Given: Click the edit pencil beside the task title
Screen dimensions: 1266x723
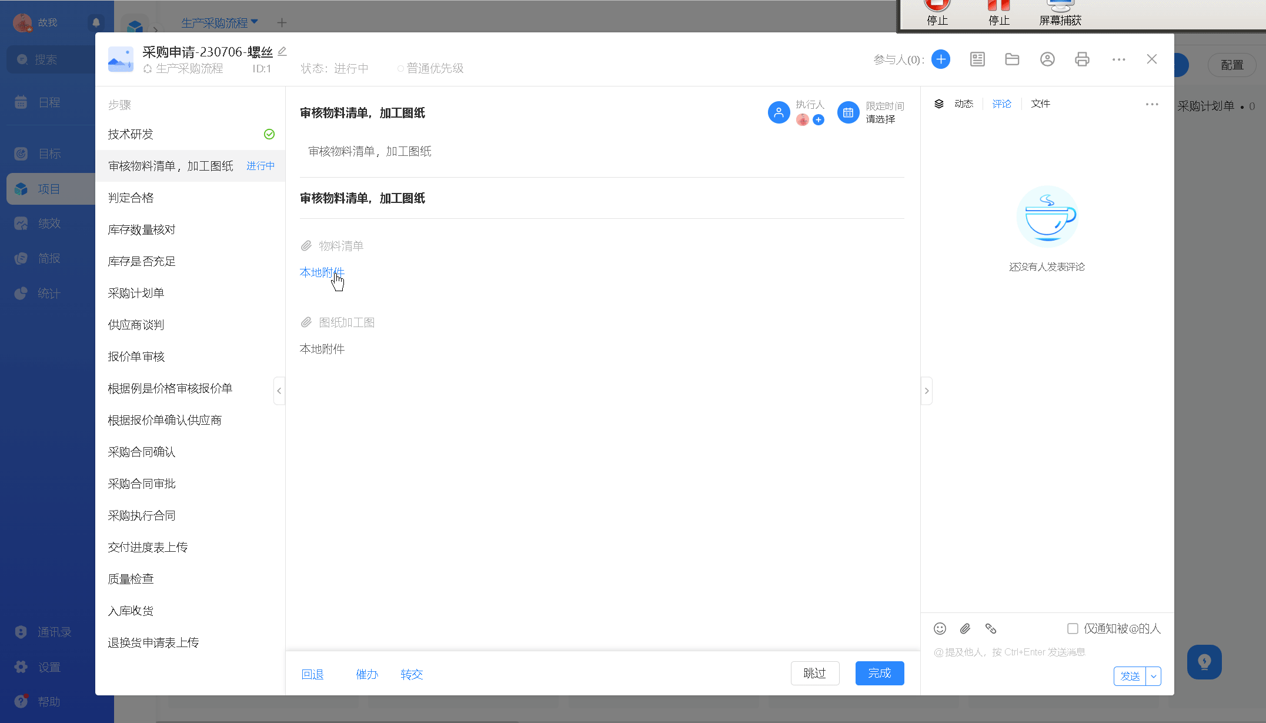Looking at the screenshot, I should coord(282,52).
